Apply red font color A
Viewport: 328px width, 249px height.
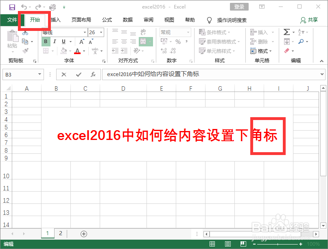[77, 50]
